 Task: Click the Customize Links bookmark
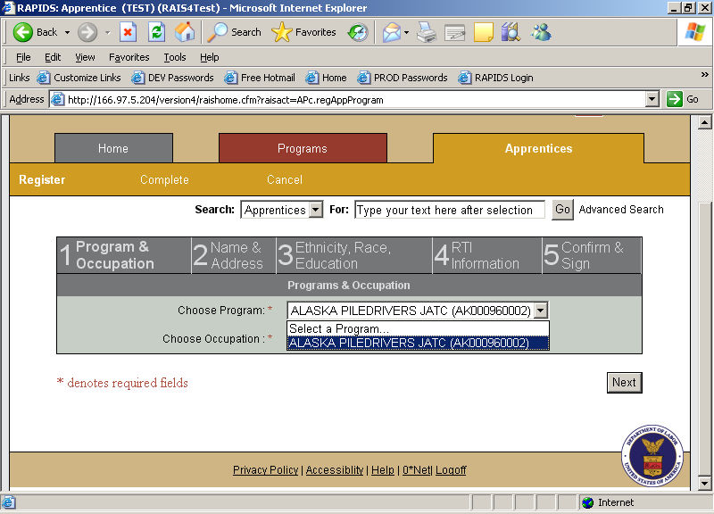click(x=79, y=78)
